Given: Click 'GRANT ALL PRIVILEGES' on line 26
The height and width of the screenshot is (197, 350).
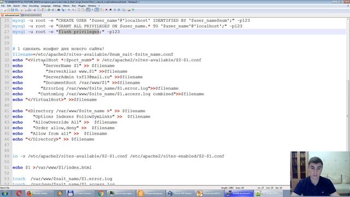Looking at the screenshot, I should click(x=84, y=26).
